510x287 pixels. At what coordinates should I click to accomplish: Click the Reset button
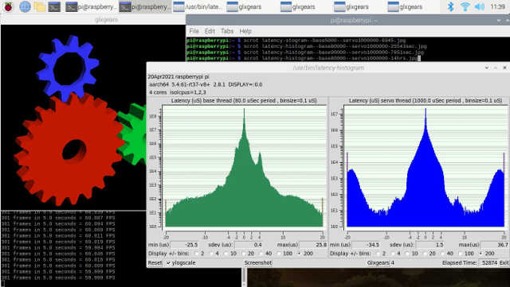(x=155, y=262)
